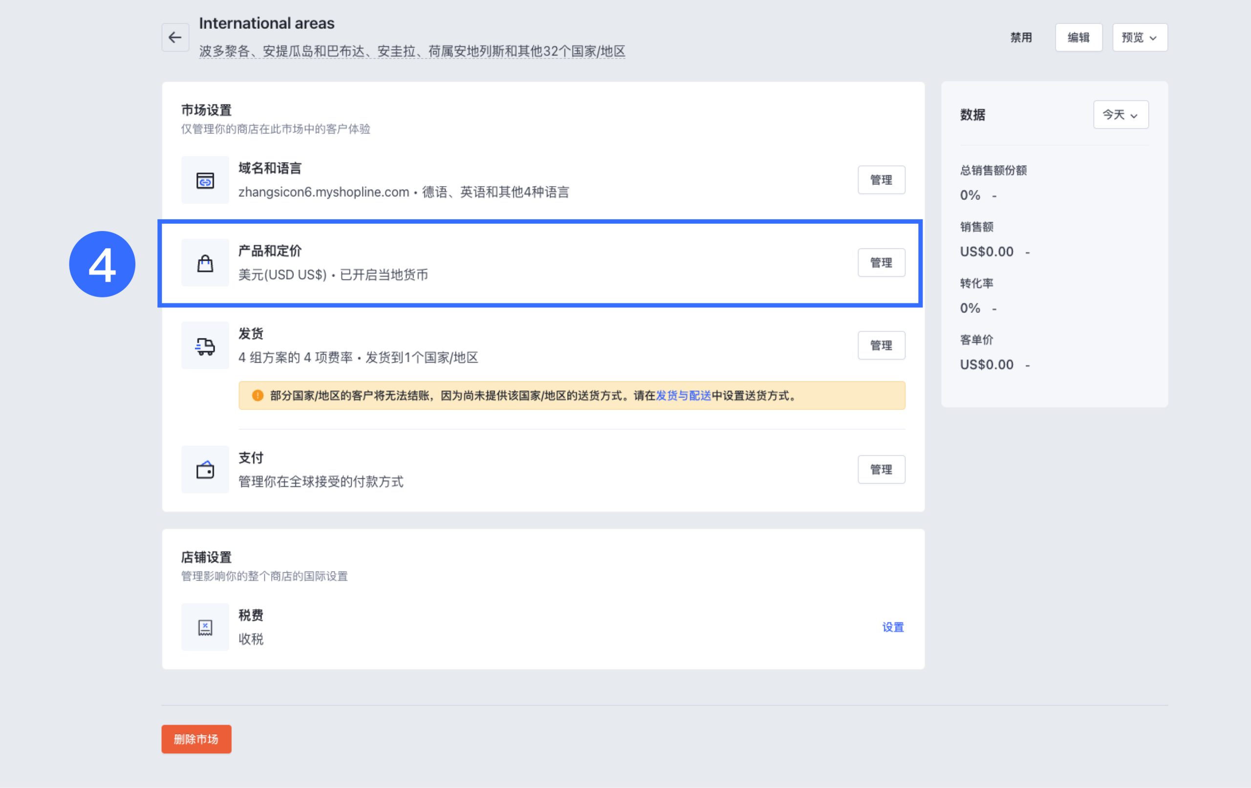This screenshot has width=1251, height=788.
Task: Click the shopping bag icon for 产品和定价
Action: [x=205, y=263]
